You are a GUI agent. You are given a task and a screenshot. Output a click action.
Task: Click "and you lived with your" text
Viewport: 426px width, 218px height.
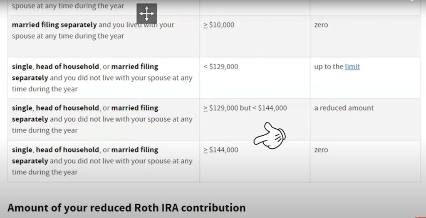(136, 25)
